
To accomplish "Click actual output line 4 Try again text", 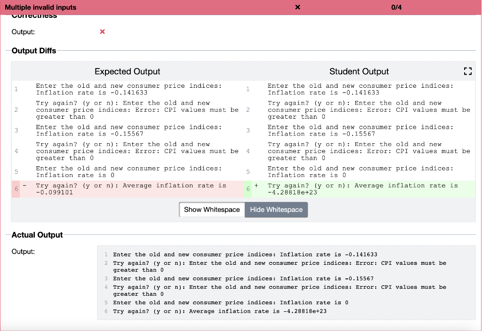I will tap(280, 290).
